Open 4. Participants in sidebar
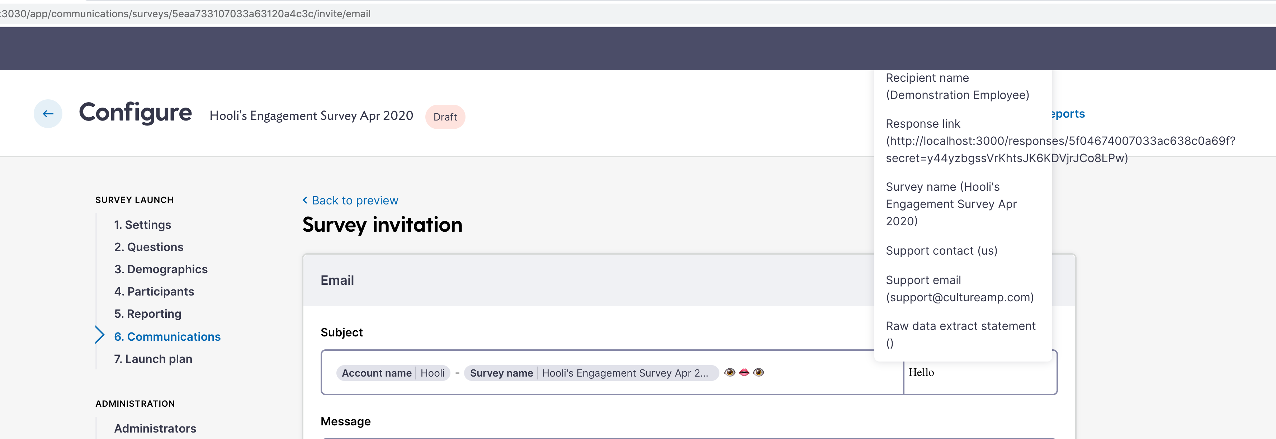Image resolution: width=1276 pixels, height=439 pixels. (153, 292)
